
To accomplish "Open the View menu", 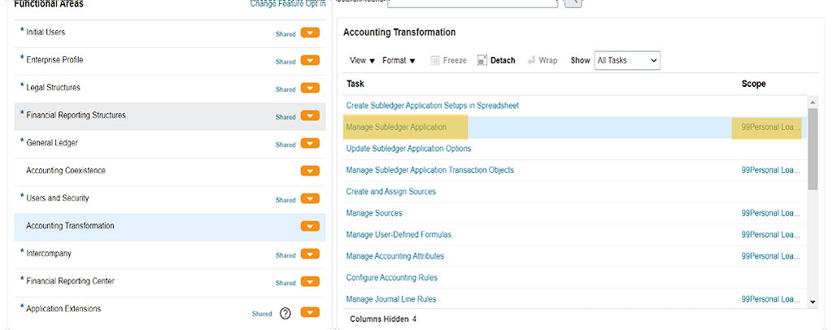I will (362, 60).
